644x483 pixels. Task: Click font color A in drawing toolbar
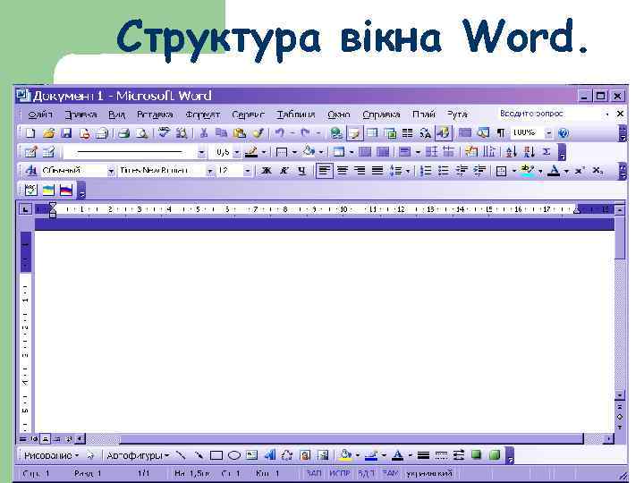point(397,455)
